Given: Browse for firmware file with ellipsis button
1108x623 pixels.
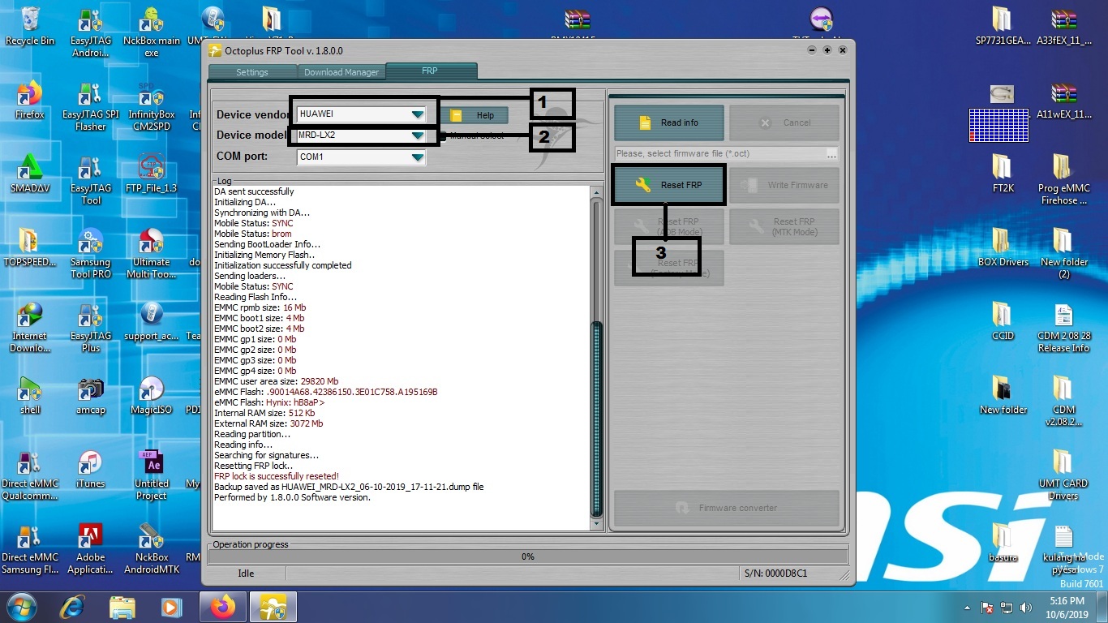Looking at the screenshot, I should 831,153.
